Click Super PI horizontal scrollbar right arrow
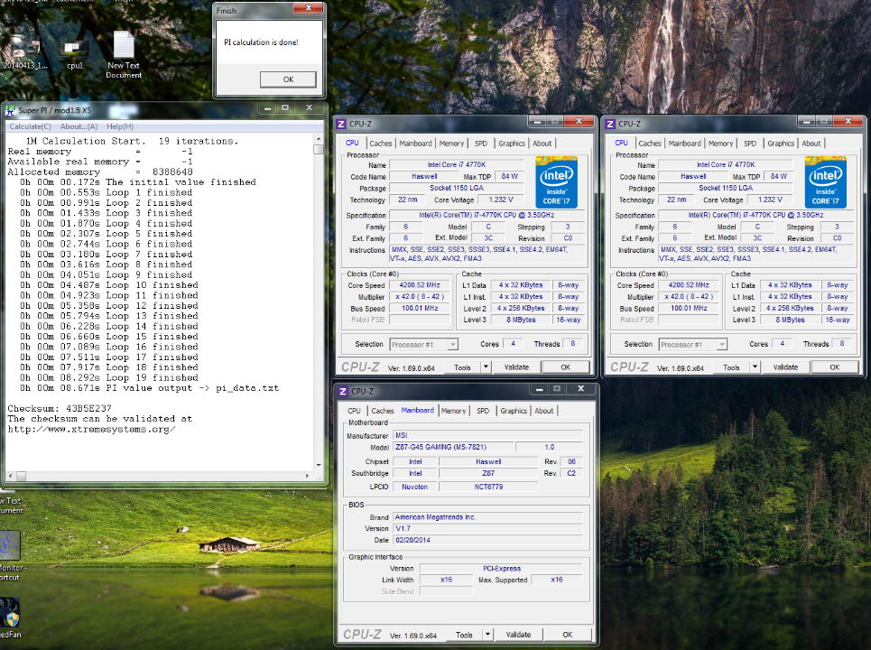The width and height of the screenshot is (871, 650). 307,476
